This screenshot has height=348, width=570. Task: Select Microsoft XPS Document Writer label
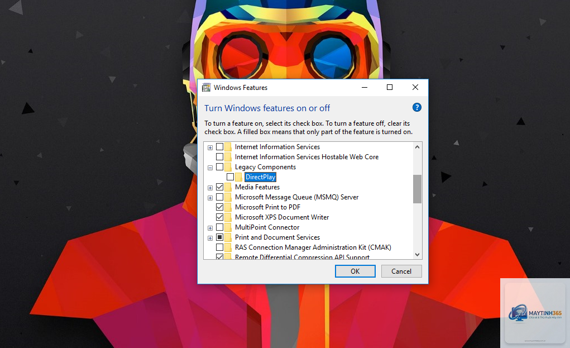[282, 217]
